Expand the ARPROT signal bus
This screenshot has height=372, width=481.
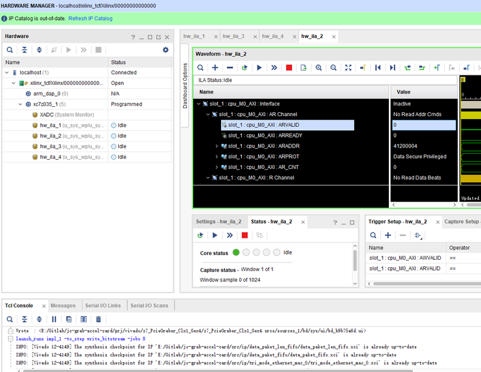coord(217,157)
